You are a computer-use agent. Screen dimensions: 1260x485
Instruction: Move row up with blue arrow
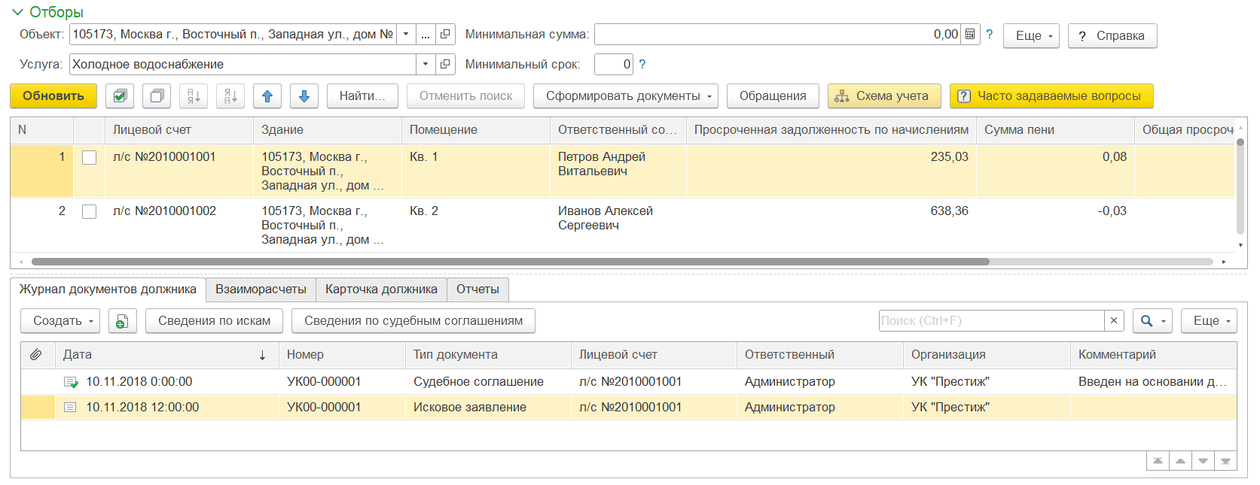(x=267, y=96)
